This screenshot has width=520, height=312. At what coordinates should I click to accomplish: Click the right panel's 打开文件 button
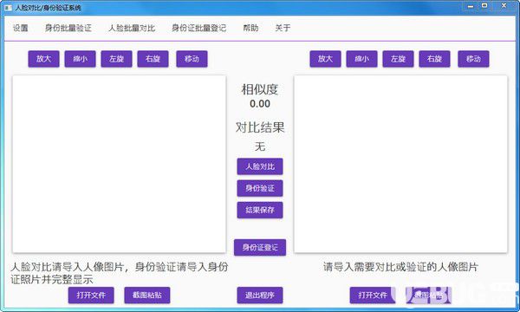(x=373, y=295)
